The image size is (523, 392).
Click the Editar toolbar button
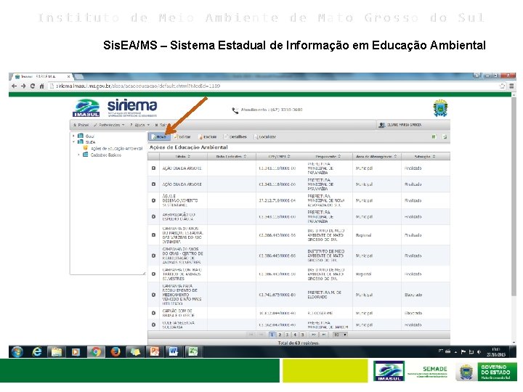[x=182, y=136]
